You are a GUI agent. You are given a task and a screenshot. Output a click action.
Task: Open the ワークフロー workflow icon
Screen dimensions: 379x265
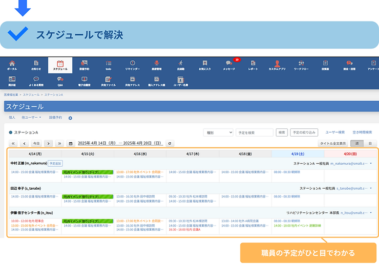click(301, 64)
